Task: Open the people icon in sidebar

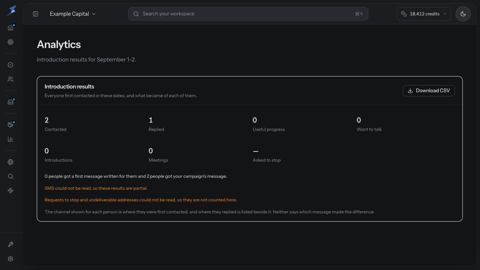Action: pos(10,79)
